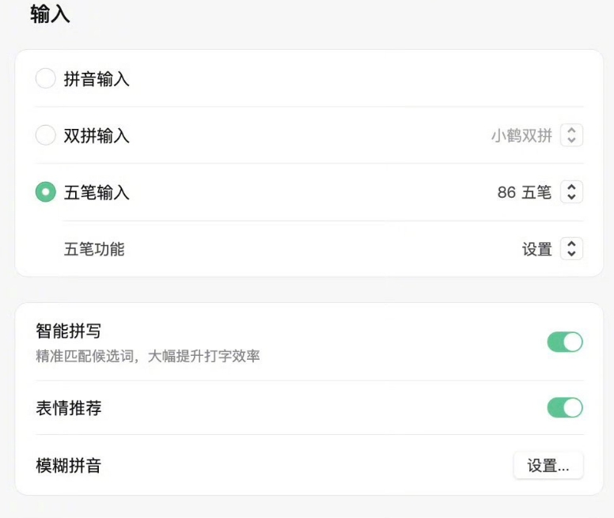Viewport: 614px width, 518px height.
Task: Click the 小鹤双拼 value text
Action: pyautogui.click(x=521, y=136)
